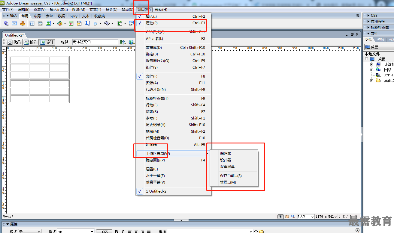Click the Bold B icon in Properties
Image resolution: width=394 pixels, height=233 pixels.
click(x=116, y=232)
